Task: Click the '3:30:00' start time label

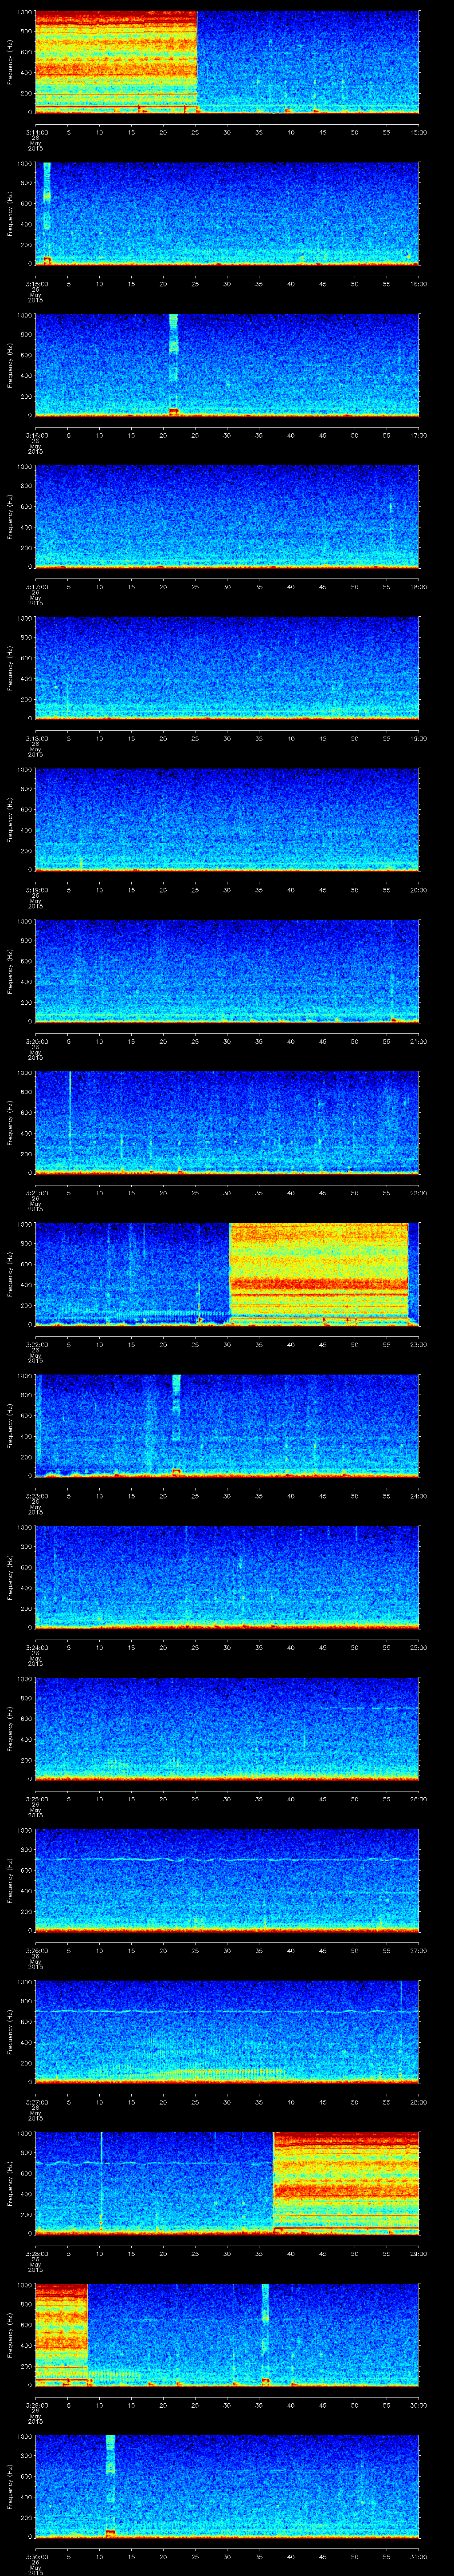Action: 36,2556
